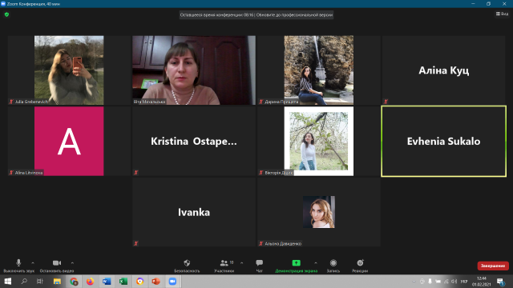Open Task View on taskbar

click(40, 281)
